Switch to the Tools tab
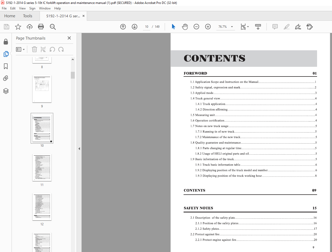The width and height of the screenshot is (332, 252). pyautogui.click(x=28, y=16)
